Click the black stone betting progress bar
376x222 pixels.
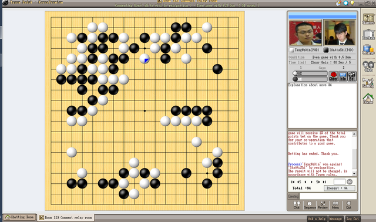point(310,79)
